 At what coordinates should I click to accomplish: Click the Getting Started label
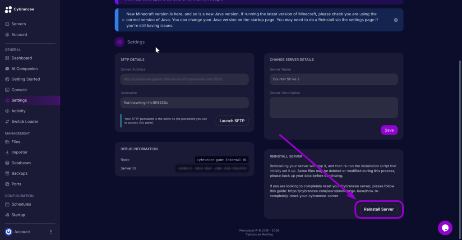point(26,79)
